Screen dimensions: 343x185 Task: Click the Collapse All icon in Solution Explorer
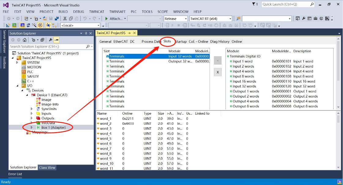point(42,40)
